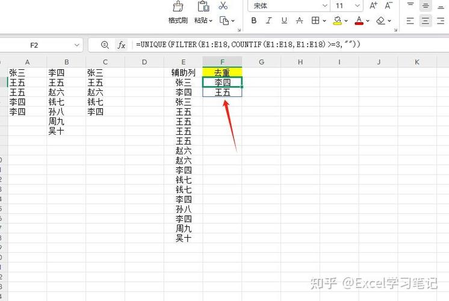Open the font group dialog launcher arrow
Viewport: 449px width, 301px height.
396,29
